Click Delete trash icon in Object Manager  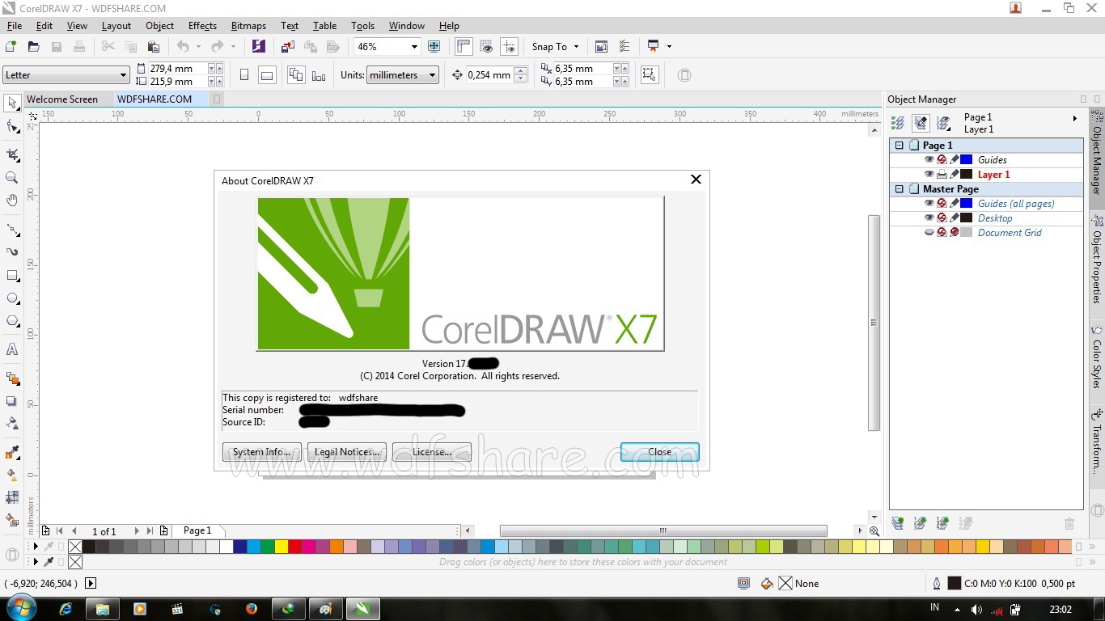(1069, 524)
